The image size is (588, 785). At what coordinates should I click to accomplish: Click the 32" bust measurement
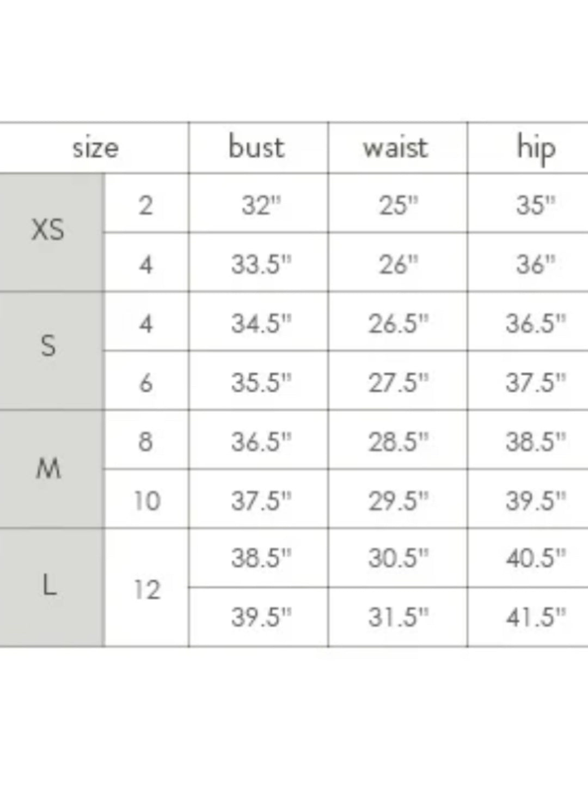261,206
